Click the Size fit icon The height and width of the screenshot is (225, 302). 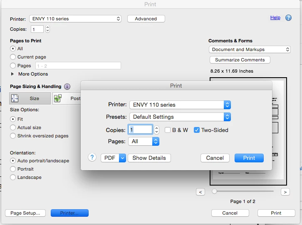point(15,98)
